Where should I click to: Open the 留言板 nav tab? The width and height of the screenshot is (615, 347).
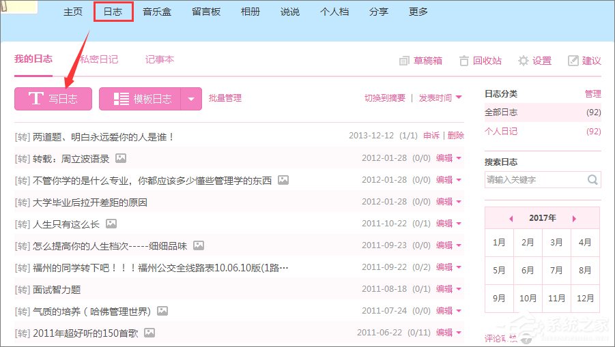point(206,12)
